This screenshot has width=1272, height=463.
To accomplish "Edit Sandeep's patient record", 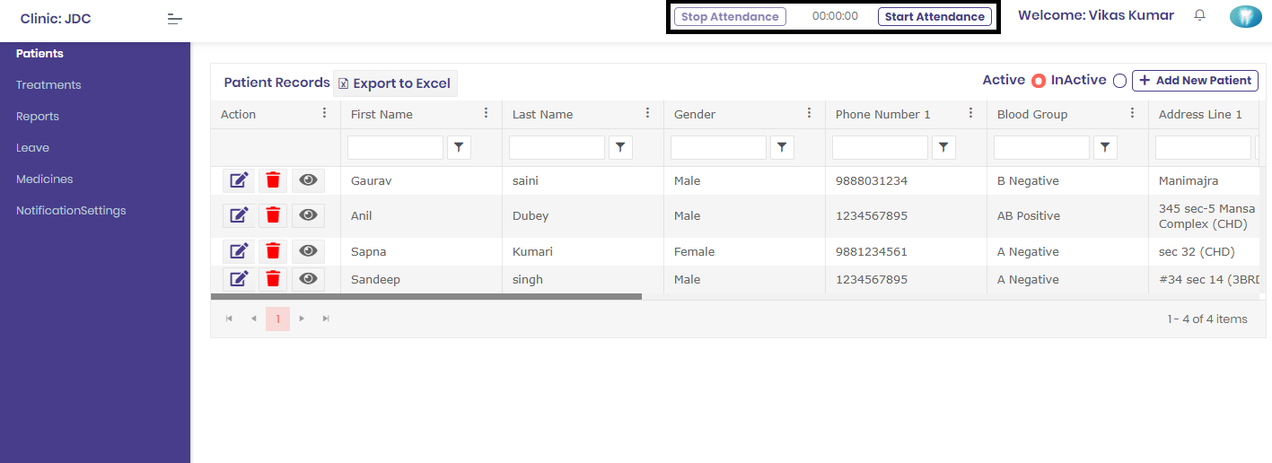I will click(x=239, y=279).
